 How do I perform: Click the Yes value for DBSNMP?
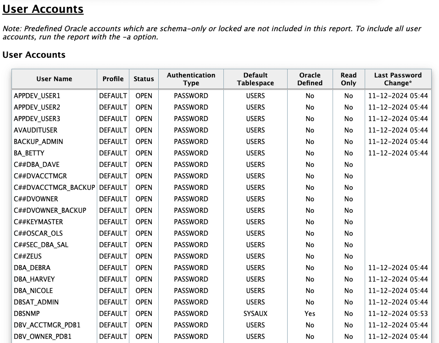pyautogui.click(x=310, y=314)
